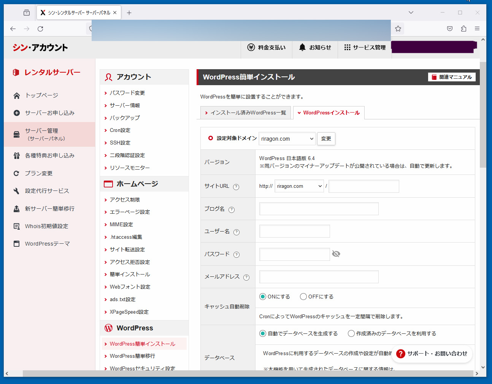492x384 pixels.
Task: Select the WordPressインストール tab
Action: pyautogui.click(x=329, y=113)
